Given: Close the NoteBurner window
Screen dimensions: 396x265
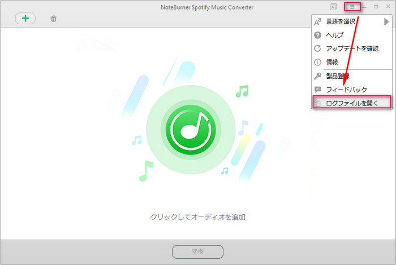Looking at the screenshot, I should click(x=388, y=7).
